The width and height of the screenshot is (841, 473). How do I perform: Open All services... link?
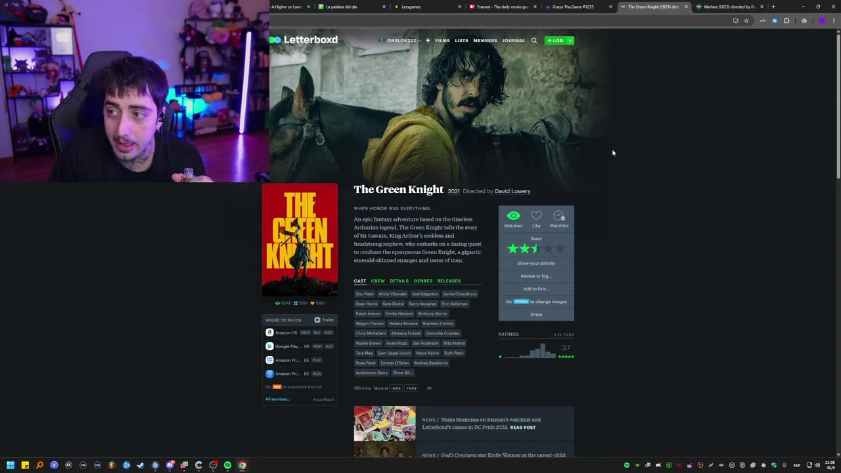[x=277, y=399]
